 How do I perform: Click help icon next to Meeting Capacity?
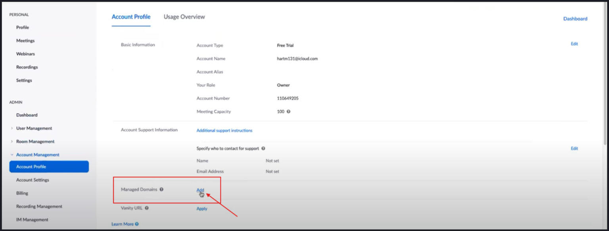click(288, 112)
